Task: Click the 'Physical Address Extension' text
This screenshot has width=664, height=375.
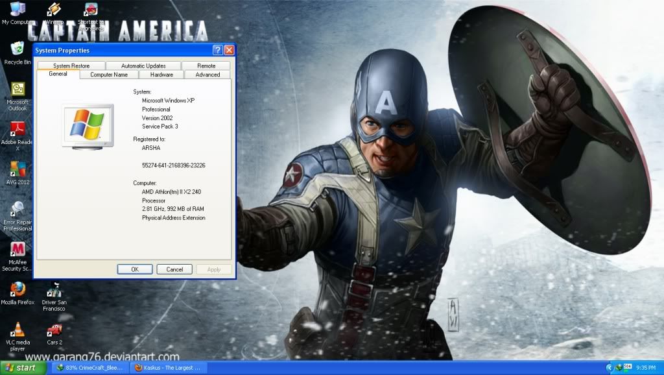Action: (174, 218)
